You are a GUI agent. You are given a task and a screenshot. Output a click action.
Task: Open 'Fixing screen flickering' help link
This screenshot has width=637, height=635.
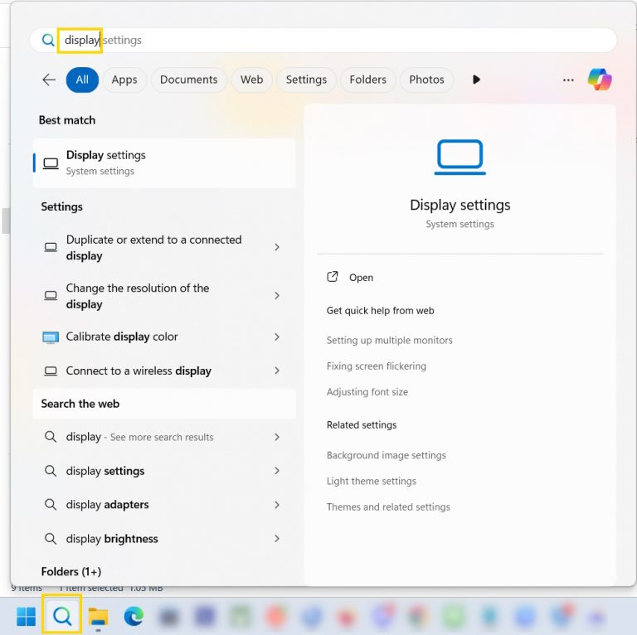point(376,366)
